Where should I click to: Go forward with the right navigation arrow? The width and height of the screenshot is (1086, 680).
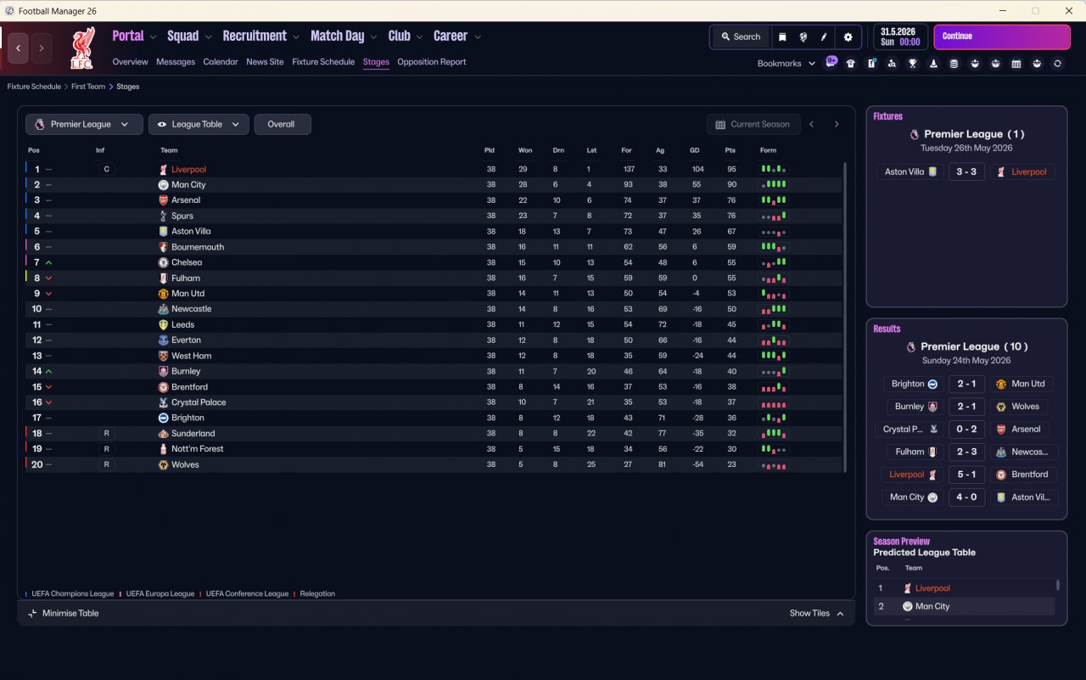(42, 48)
